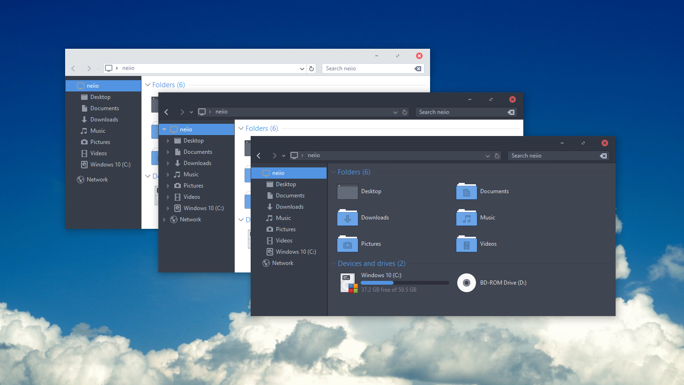
Task: Refresh the front dark Explorer window
Action: pyautogui.click(x=497, y=156)
